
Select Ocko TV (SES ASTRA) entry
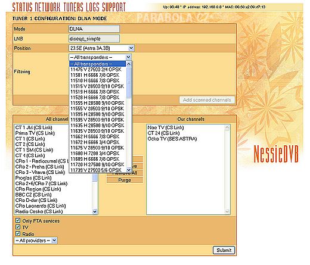point(172,139)
